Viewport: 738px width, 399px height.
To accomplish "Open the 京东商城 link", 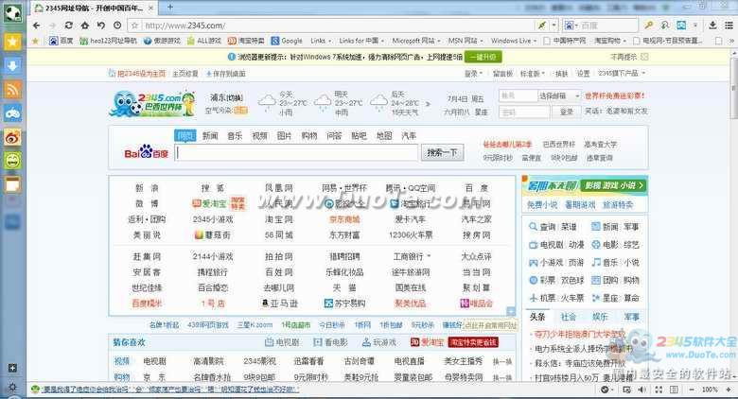I will click(x=344, y=219).
